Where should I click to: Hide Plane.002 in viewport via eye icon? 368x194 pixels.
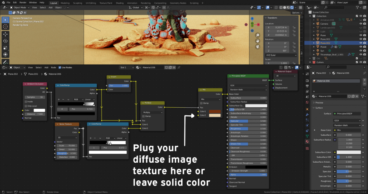361,43
